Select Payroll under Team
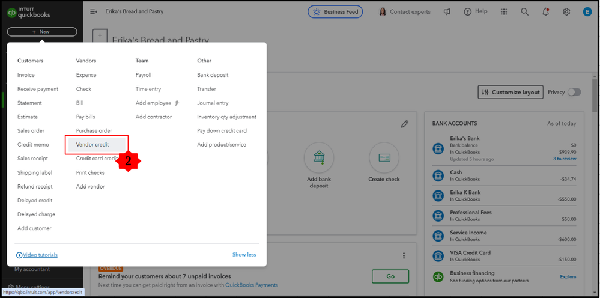Screen dimensions: 600x298 pos(144,75)
